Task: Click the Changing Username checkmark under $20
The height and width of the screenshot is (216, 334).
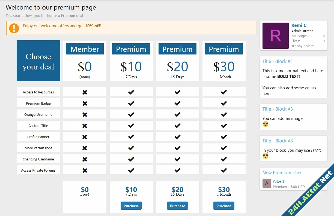Action: (177, 159)
